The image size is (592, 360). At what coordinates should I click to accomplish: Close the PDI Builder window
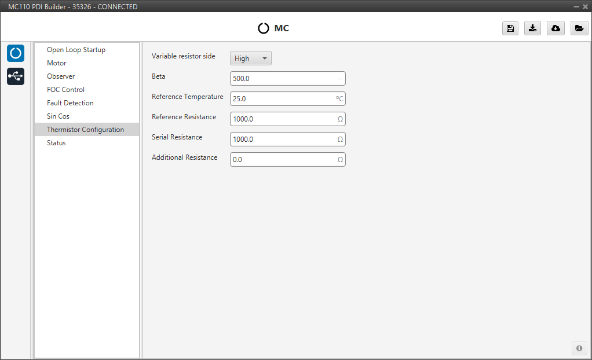click(x=585, y=6)
